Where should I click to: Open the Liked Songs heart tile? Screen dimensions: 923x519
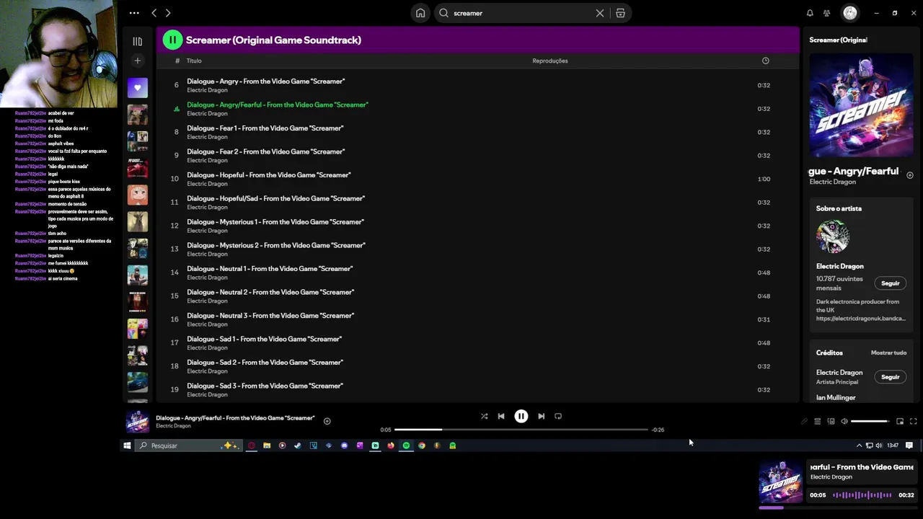tap(137, 88)
